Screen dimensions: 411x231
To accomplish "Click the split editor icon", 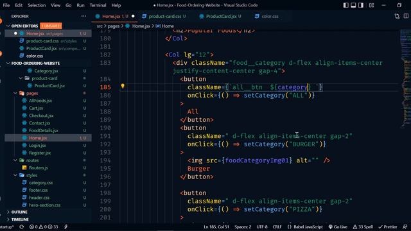I will (x=406, y=16).
